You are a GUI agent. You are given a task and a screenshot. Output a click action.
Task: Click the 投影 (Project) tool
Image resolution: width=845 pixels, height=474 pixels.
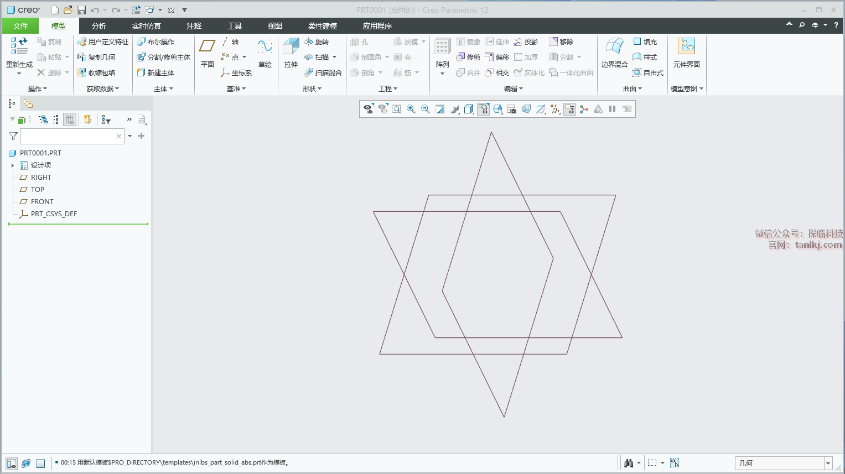click(526, 42)
